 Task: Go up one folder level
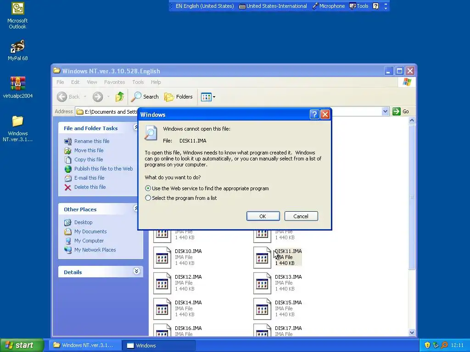(120, 97)
